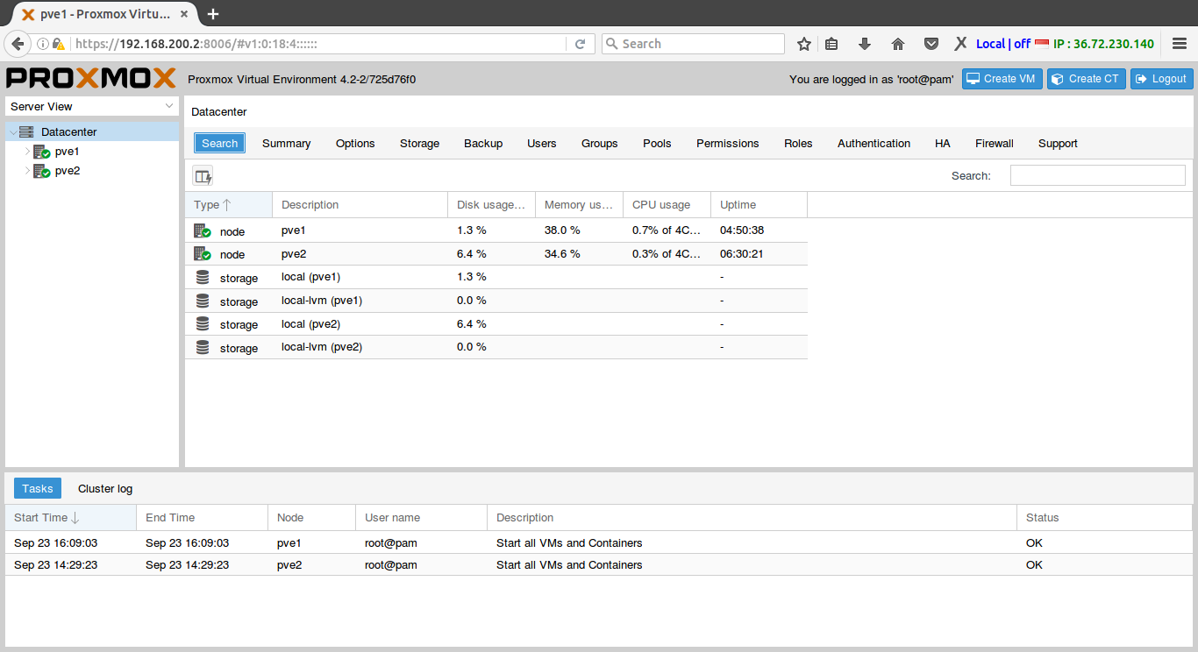Image resolution: width=1198 pixels, height=652 pixels.
Task: Click the pve2 node icon in the tree
Action: pos(42,171)
